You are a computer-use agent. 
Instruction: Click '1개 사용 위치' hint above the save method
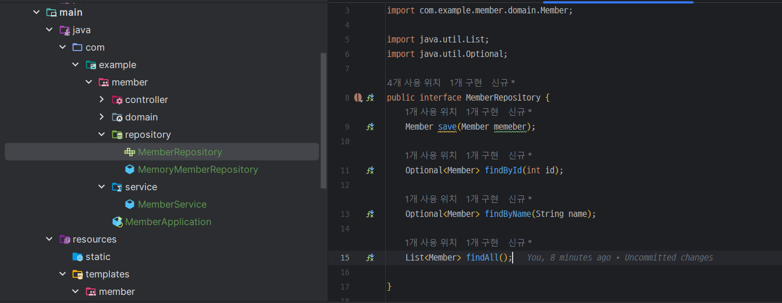[431, 112]
